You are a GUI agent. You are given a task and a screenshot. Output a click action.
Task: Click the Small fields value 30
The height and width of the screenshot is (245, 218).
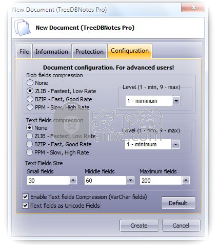[x=48, y=181]
